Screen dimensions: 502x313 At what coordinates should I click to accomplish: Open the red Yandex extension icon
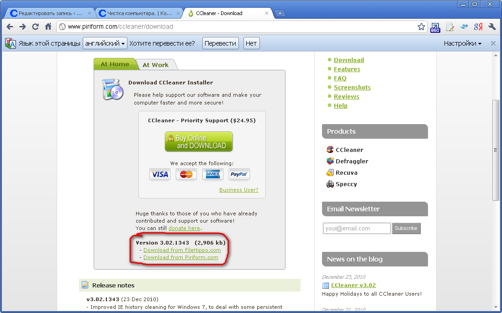point(478,26)
